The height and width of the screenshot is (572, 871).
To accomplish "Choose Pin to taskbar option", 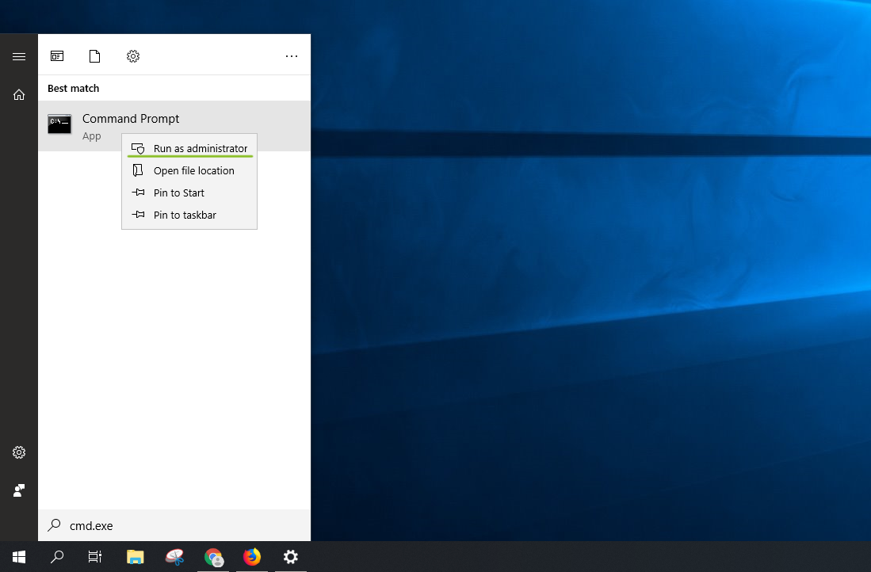I will [184, 215].
